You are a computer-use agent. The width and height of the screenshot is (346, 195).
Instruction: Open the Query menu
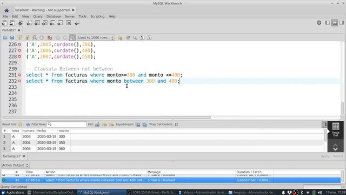pos(38,16)
